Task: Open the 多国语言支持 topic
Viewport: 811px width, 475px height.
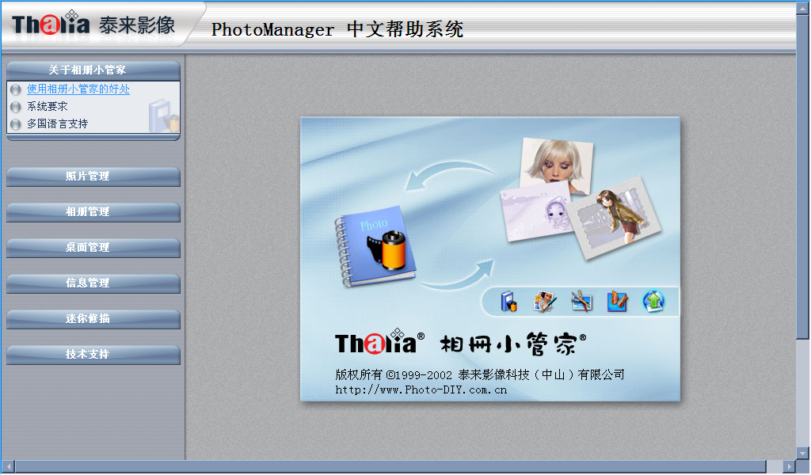Action: (57, 124)
